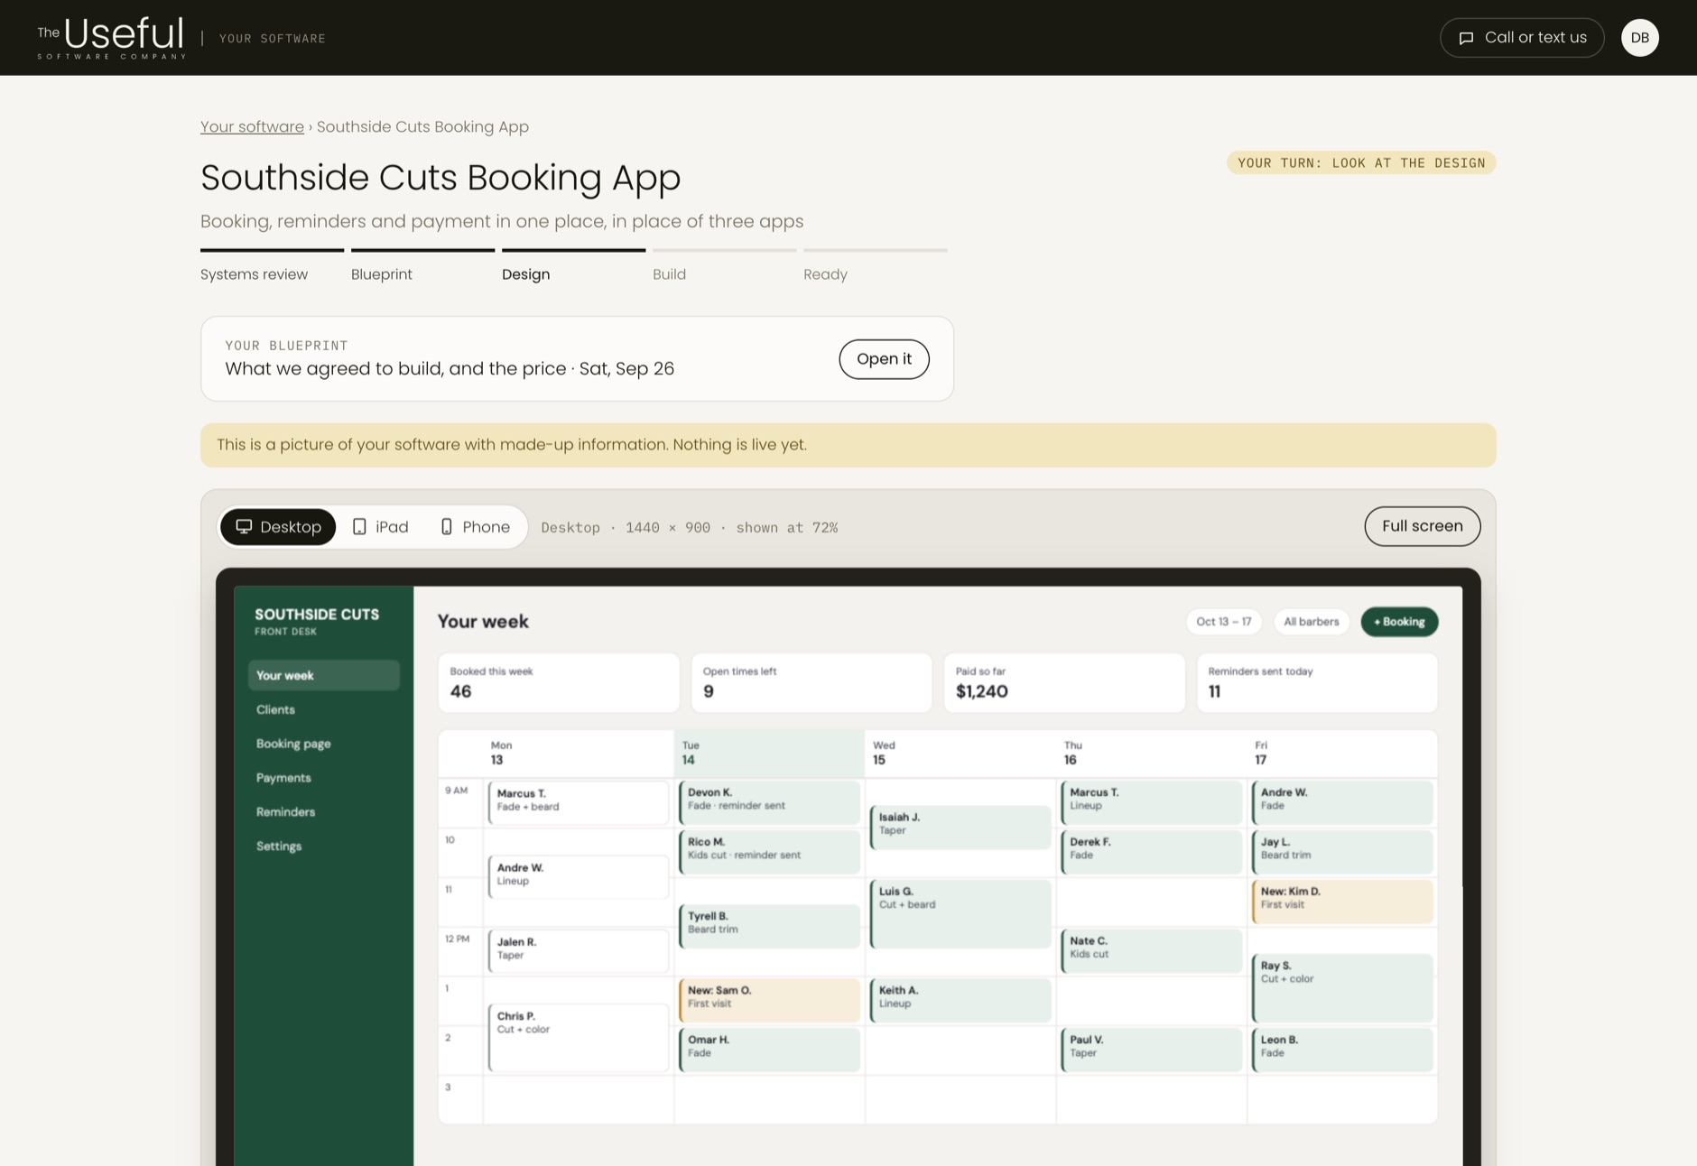This screenshot has height=1166, width=1697.
Task: Open Booking page in the sidebar
Action: click(x=323, y=744)
